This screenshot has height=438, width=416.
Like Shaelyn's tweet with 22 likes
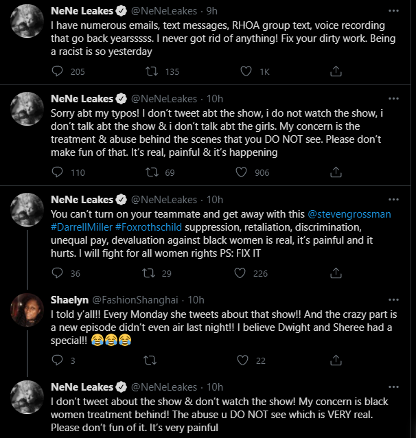[242, 360]
